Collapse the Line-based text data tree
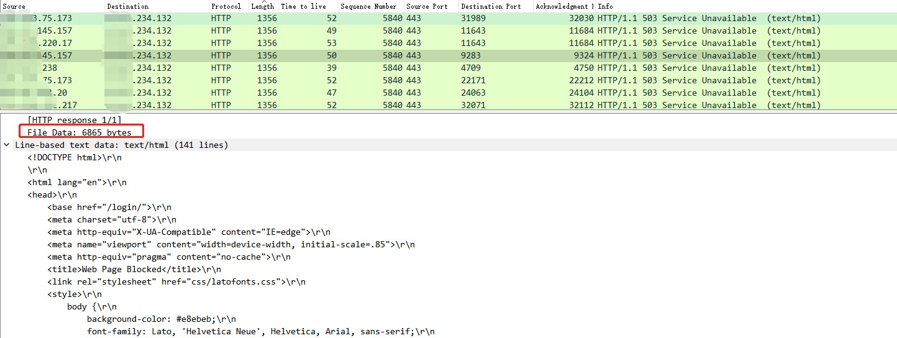This screenshot has height=338, width=897. [x=7, y=145]
